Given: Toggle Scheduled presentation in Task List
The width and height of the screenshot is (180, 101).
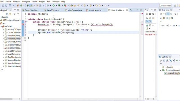Looking at the screenshot, I should pyautogui.click(x=171, y=14).
